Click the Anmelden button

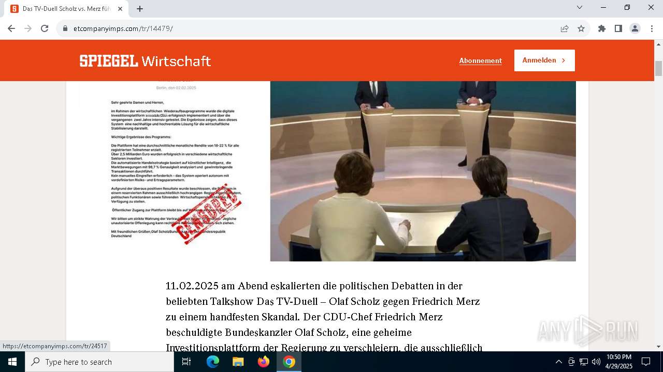coord(544,60)
